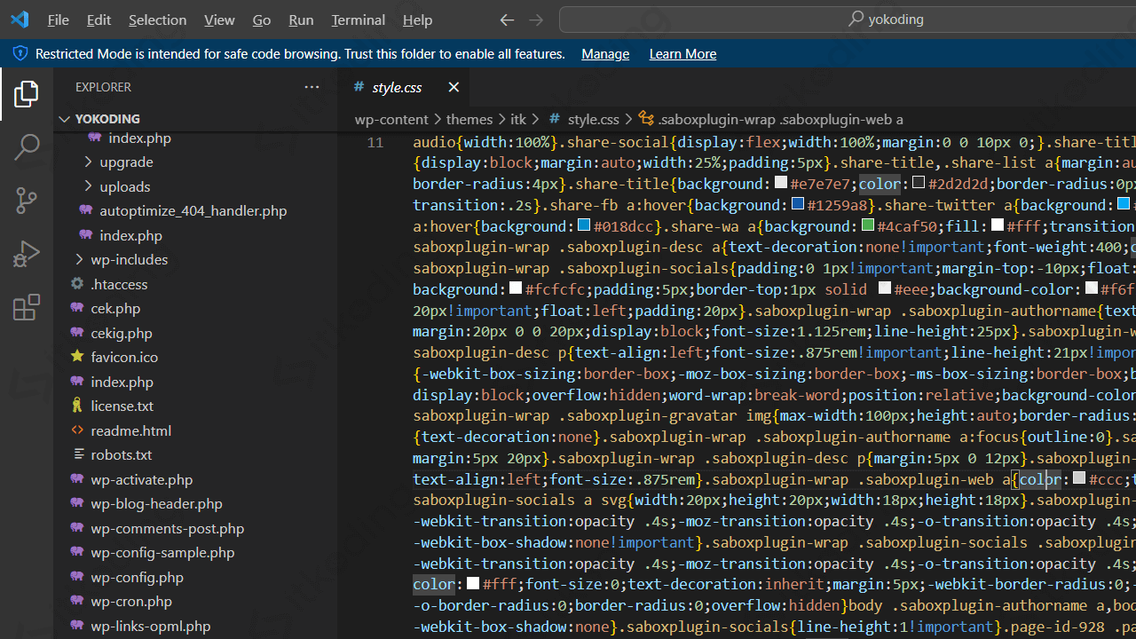The height and width of the screenshot is (639, 1136).
Task: Click themes in the breadcrumb
Action: tap(469, 119)
